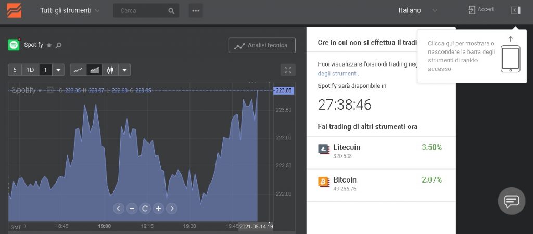Click the 2021-05-14 date label on axis
This screenshot has width=533, height=234.
[256, 226]
